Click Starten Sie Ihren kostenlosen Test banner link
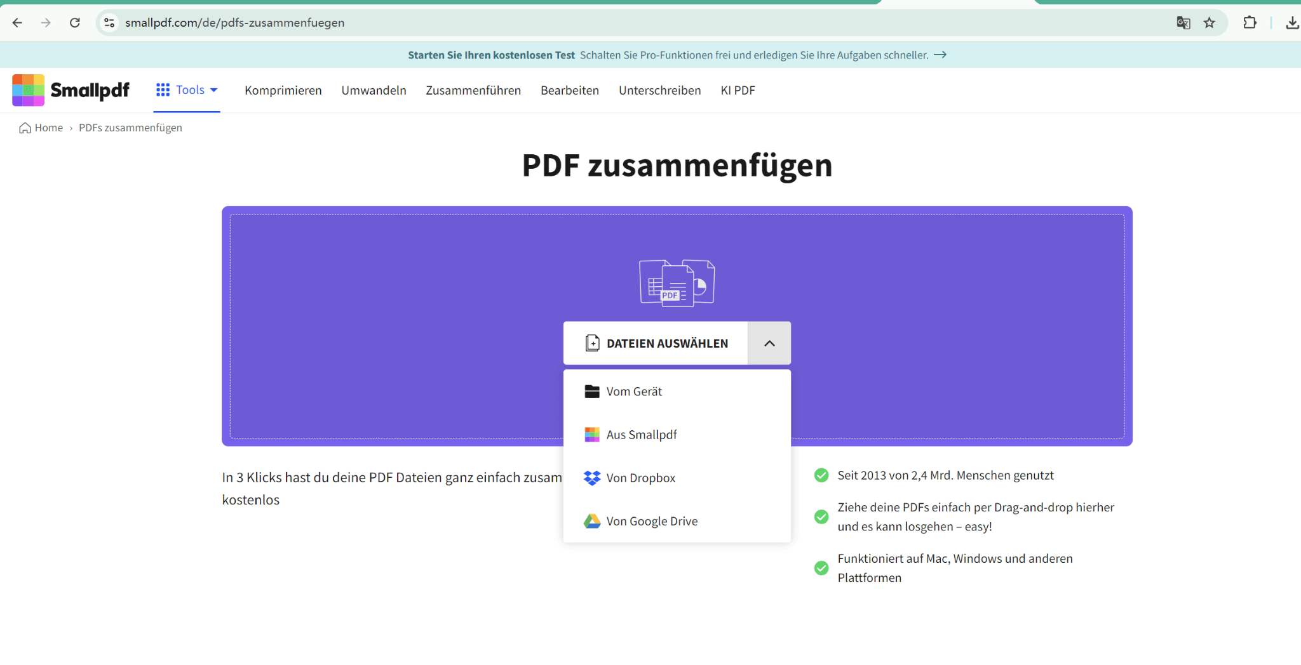The width and height of the screenshot is (1301, 665). 491,55
